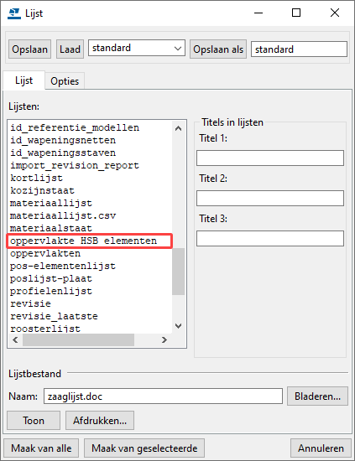The height and width of the screenshot is (461, 355).
Task: Click the Laad button
Action: (70, 49)
